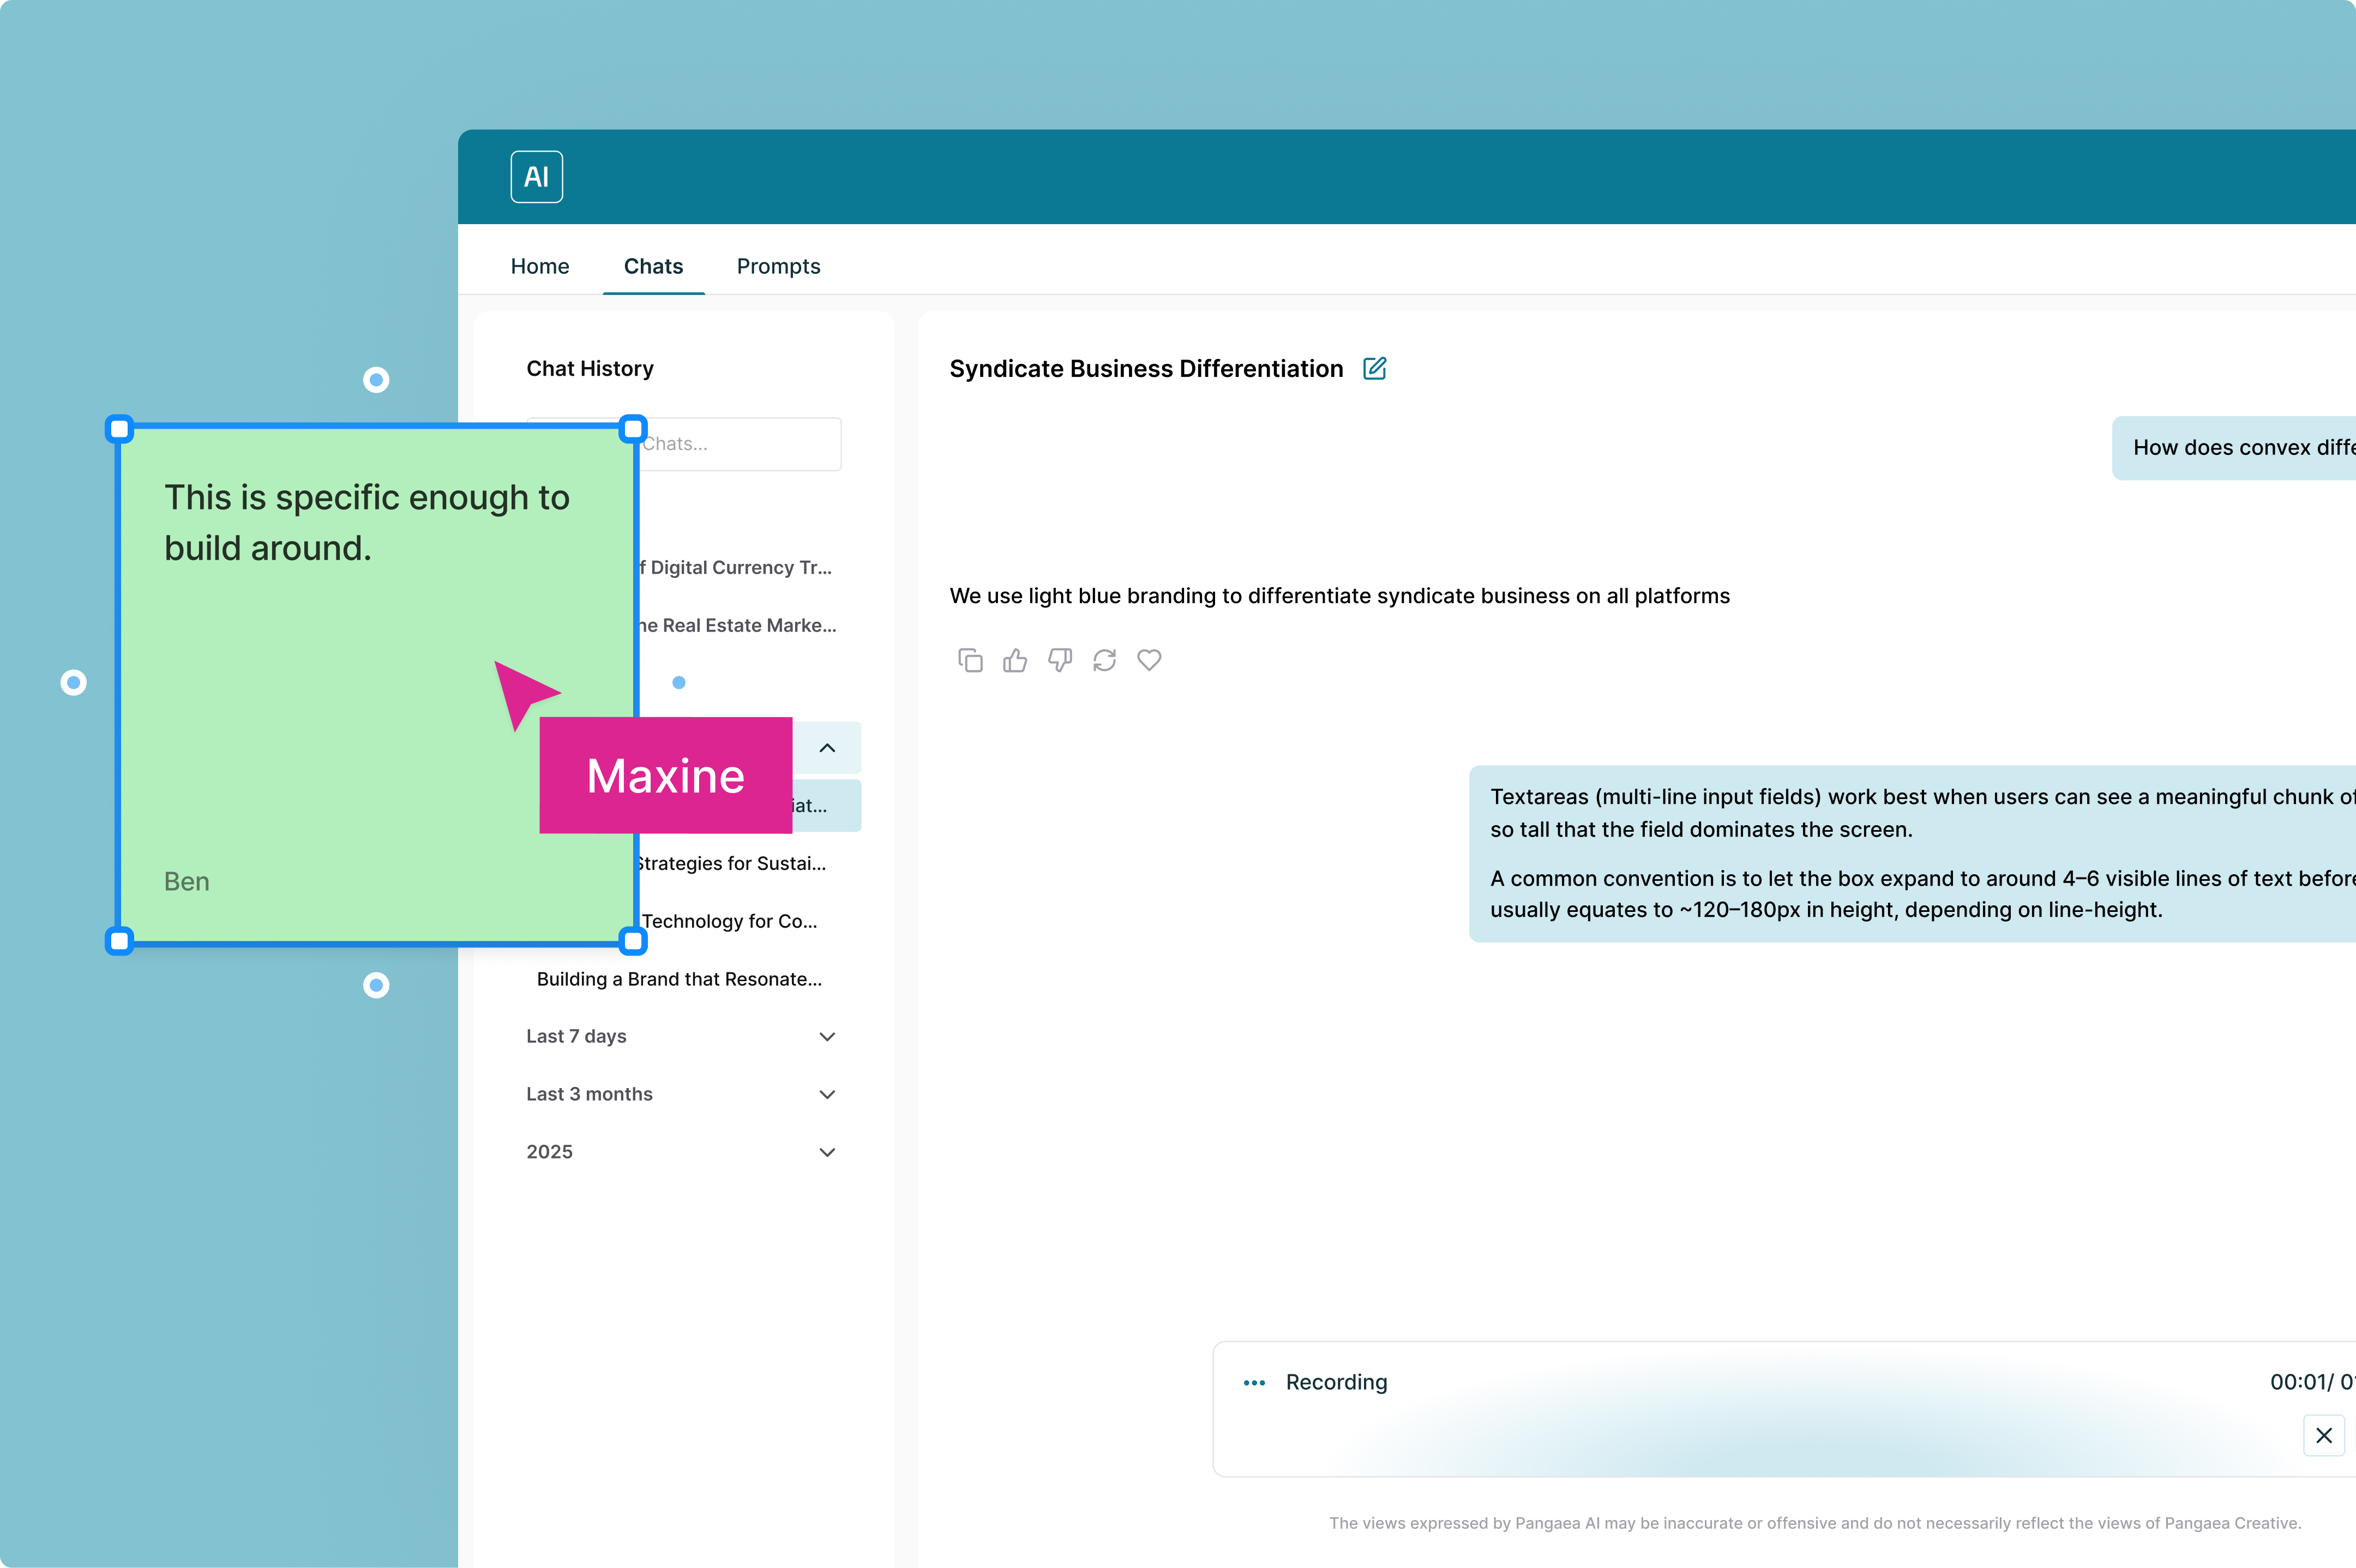Image resolution: width=2356 pixels, height=1568 pixels.
Task: Click the AI logo icon in header
Action: (536, 177)
